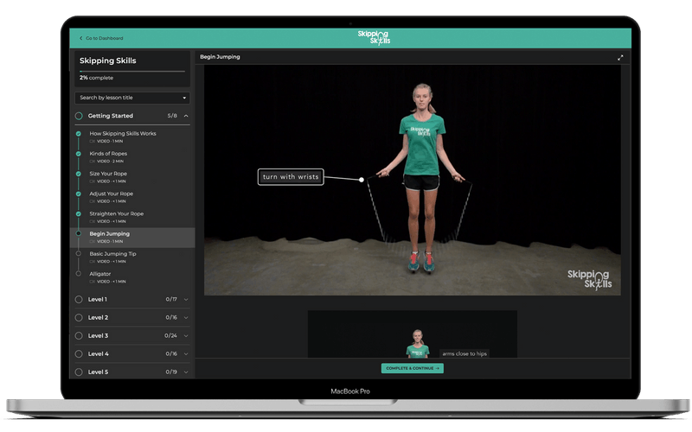Click the course progress bar under Skipping Skills
692x432 pixels.
(x=132, y=71)
